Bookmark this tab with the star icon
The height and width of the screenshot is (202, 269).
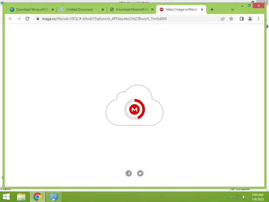pyautogui.click(x=231, y=19)
